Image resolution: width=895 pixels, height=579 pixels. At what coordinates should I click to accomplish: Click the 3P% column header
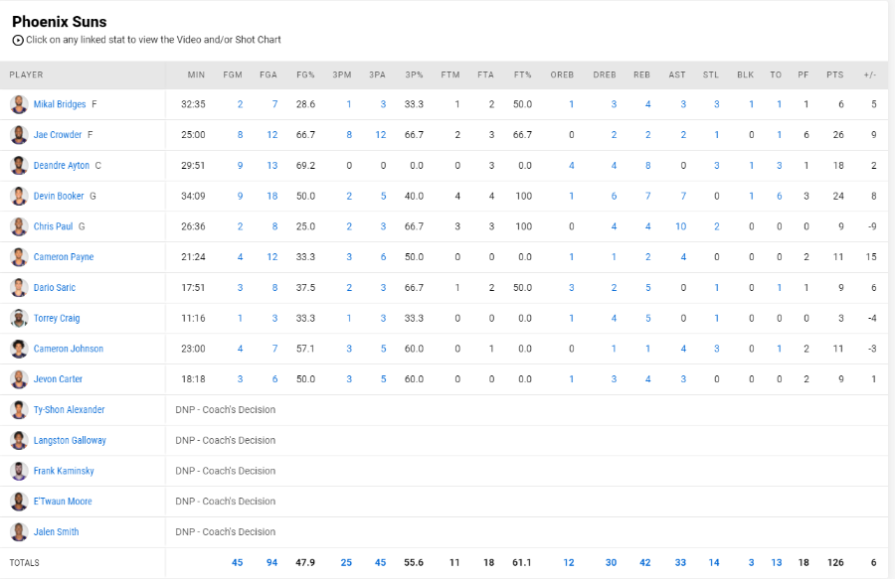point(414,74)
